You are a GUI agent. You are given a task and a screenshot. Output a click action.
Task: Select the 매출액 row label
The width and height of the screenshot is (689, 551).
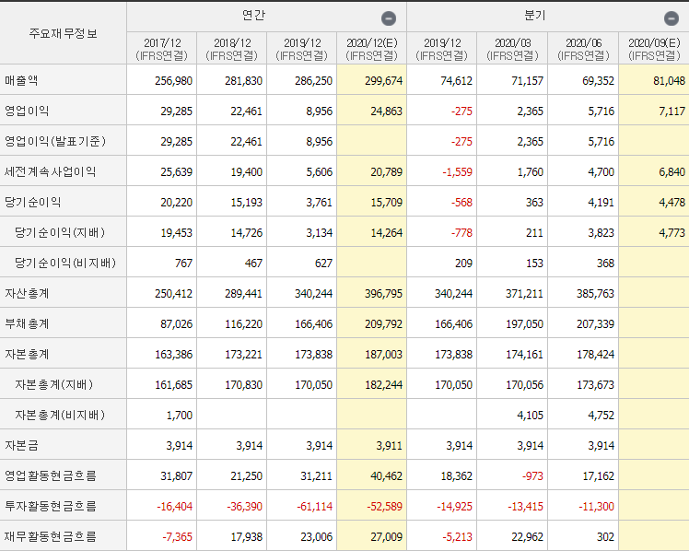tap(21, 80)
